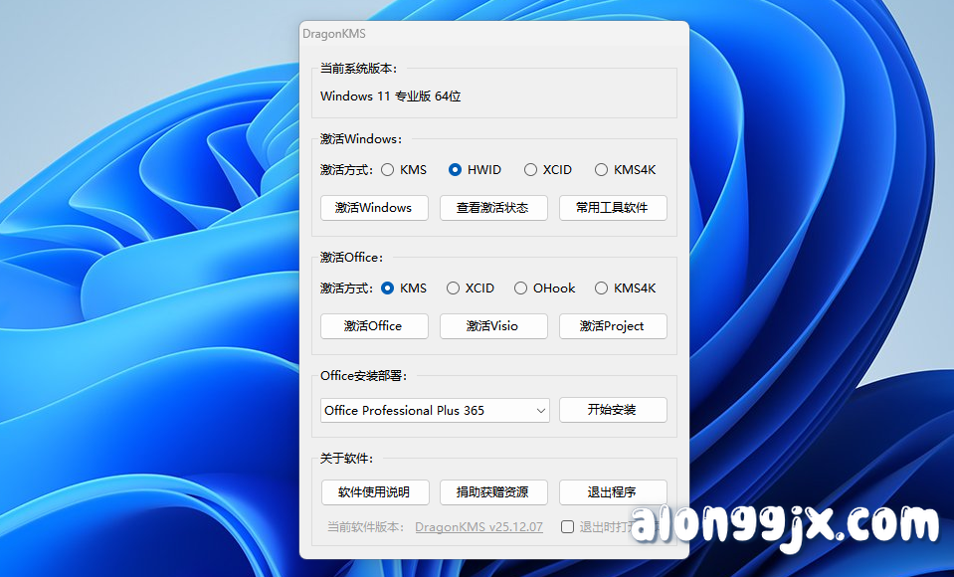The width and height of the screenshot is (954, 577).
Task: Open the DragonKMS v25.12.07 version link
Action: click(478, 527)
